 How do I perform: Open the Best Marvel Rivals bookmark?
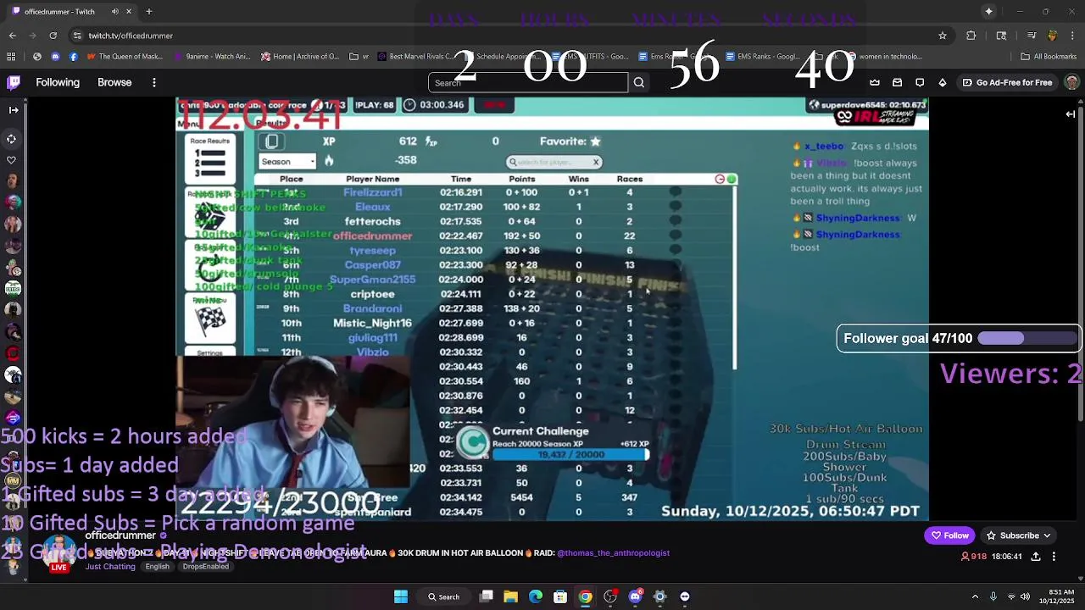click(416, 57)
